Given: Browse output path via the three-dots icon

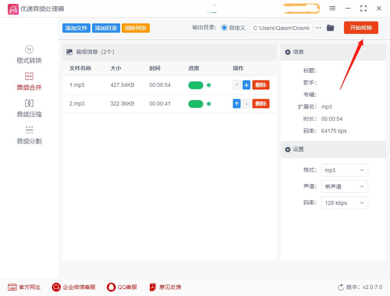Looking at the screenshot, I should pyautogui.click(x=318, y=28).
